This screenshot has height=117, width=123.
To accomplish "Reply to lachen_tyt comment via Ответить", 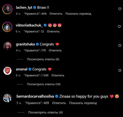I will point(56,14).
